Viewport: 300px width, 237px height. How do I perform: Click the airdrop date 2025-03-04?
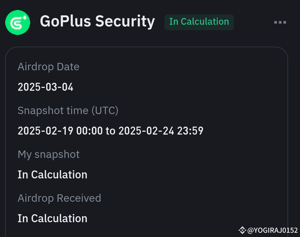tap(45, 87)
